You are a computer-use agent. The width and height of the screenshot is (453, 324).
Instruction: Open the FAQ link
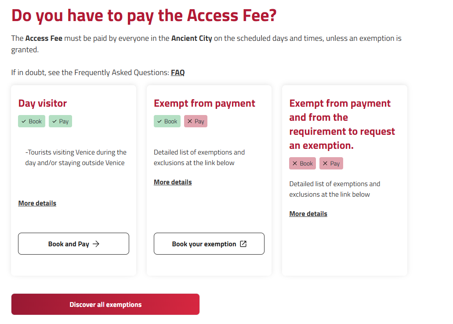click(x=178, y=72)
